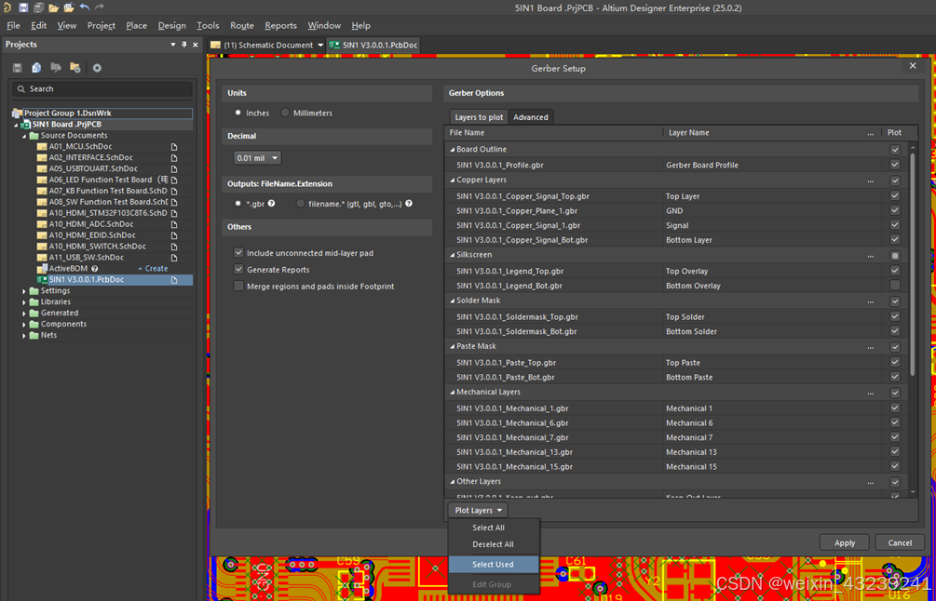The image size is (936, 601).
Task: Click the Projects panel Search field
Action: [x=102, y=88]
